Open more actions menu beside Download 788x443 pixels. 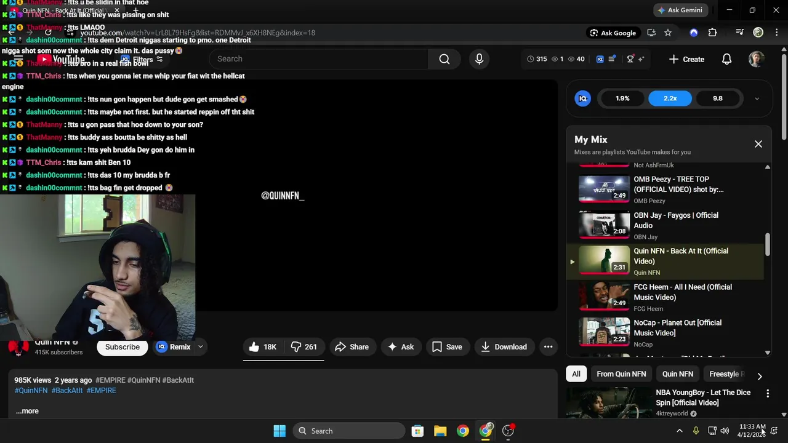click(548, 347)
